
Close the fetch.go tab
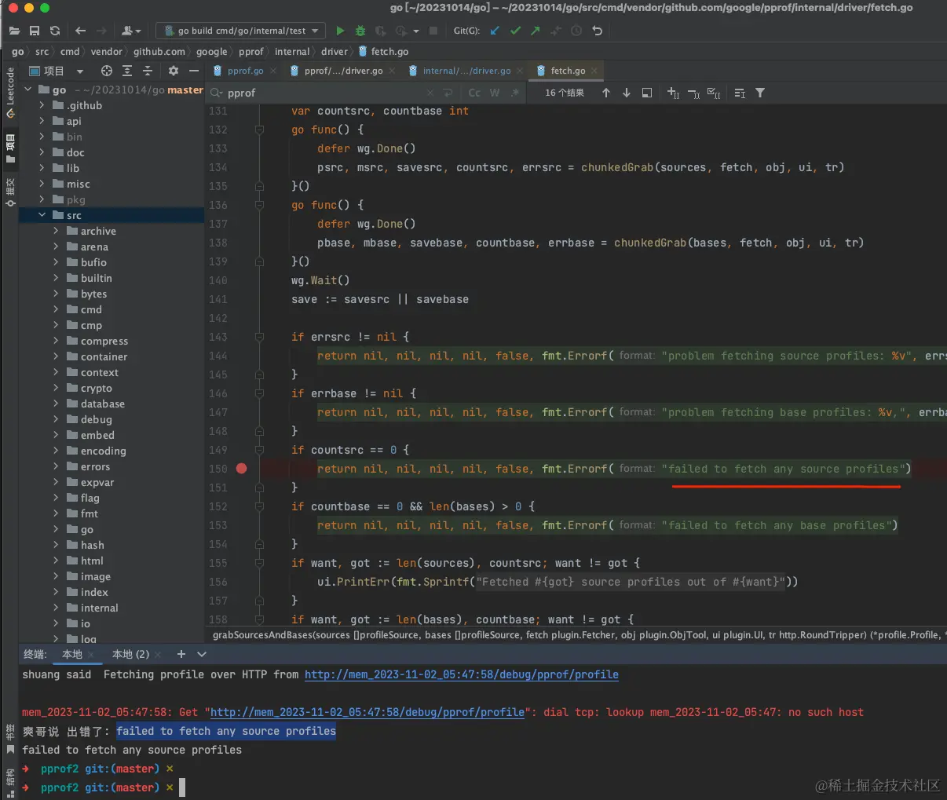click(594, 71)
